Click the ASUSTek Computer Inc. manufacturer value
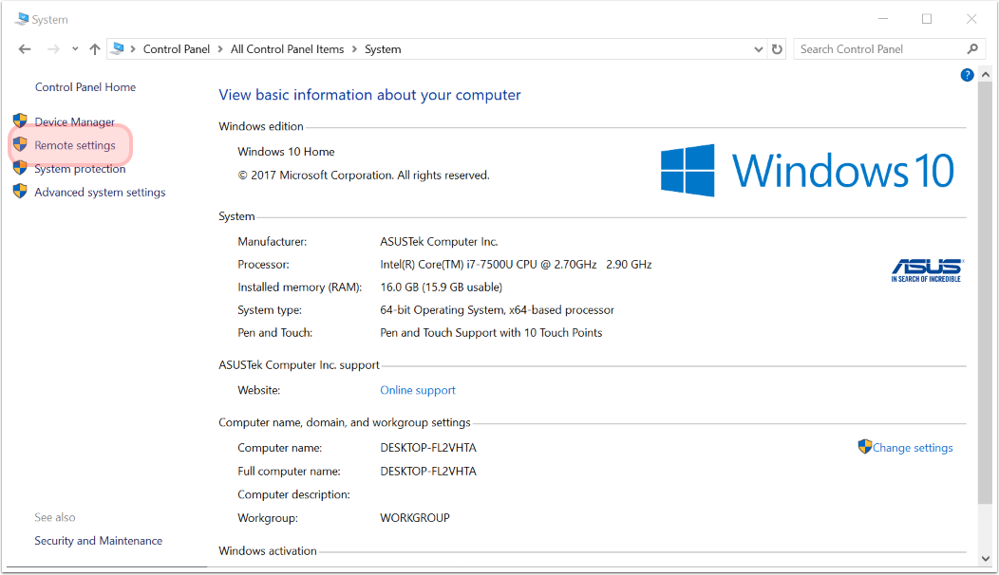999x575 pixels. pos(439,241)
